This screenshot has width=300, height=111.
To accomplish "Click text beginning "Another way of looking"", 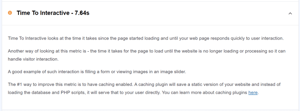I will click(x=146, y=55).
